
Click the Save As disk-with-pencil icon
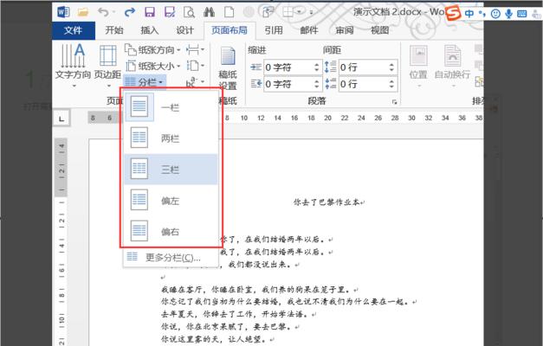tap(170, 12)
